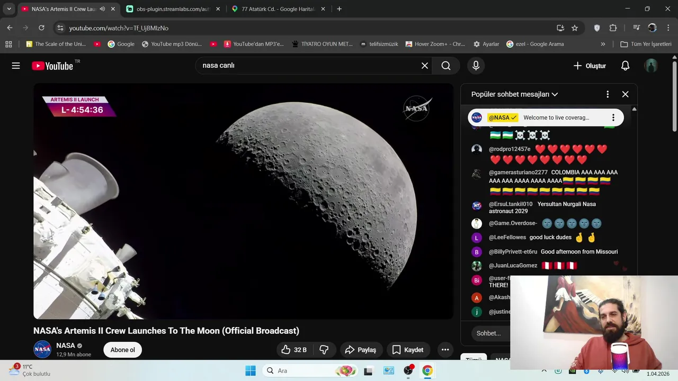678x381 pixels.
Task: Open the Chrome apps grid shortcut
Action: pos(8,44)
